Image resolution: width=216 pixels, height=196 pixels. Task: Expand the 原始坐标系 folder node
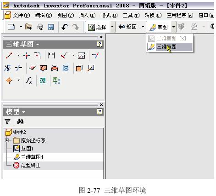pyautogui.click(x=7, y=140)
